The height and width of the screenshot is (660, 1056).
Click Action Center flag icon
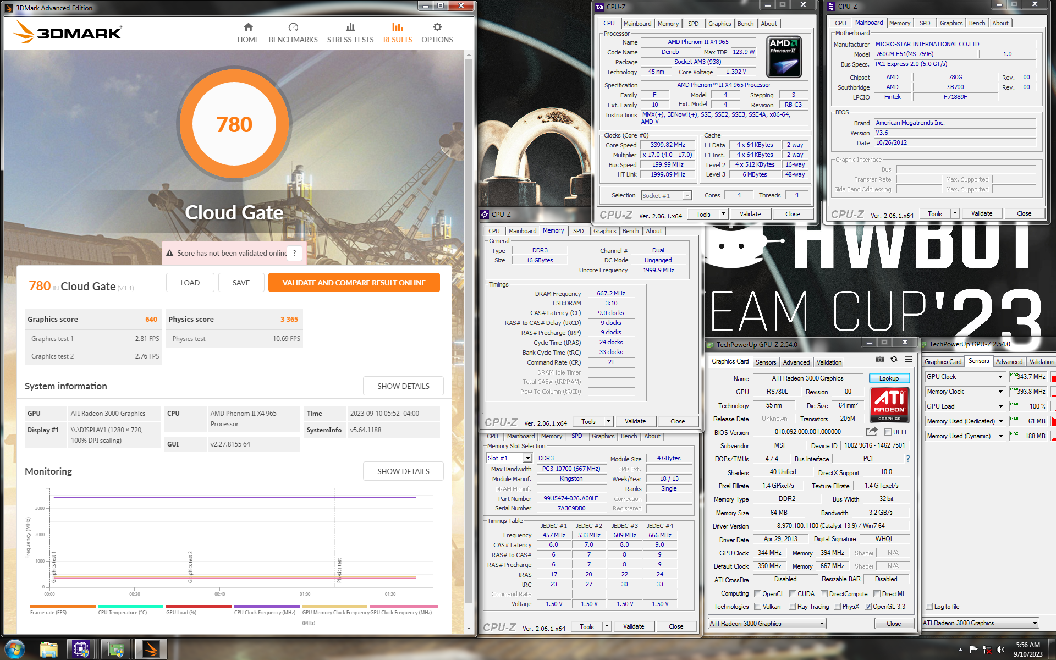click(974, 650)
